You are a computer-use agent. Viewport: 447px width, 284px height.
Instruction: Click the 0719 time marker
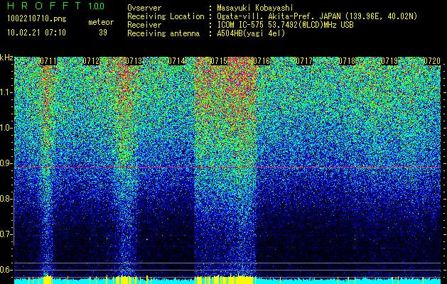pyautogui.click(x=389, y=61)
